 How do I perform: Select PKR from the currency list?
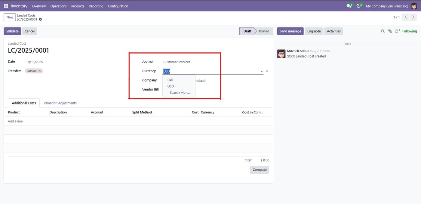179,80
